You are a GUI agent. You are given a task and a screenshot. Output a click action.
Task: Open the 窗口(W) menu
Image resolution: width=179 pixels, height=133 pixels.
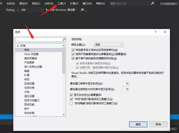point(87,4)
